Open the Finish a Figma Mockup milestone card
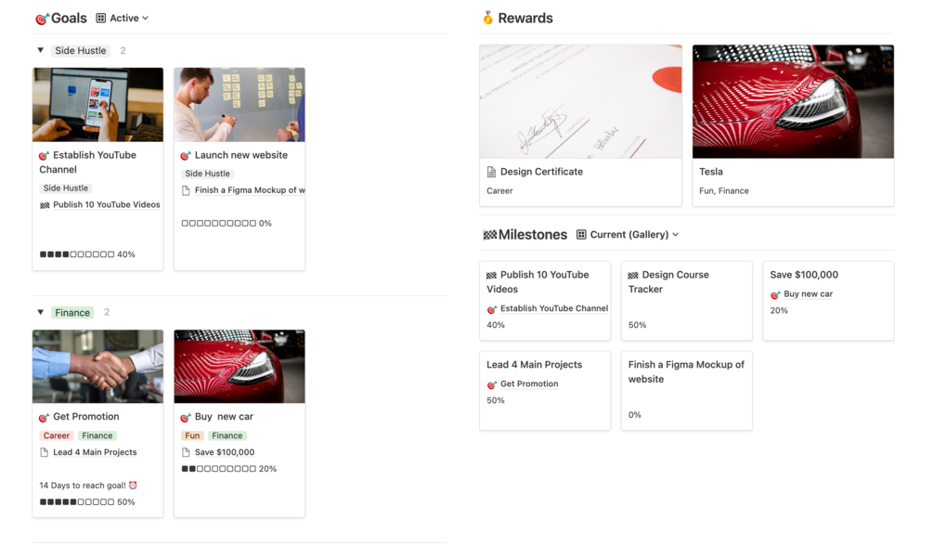933x545 pixels. (x=686, y=390)
